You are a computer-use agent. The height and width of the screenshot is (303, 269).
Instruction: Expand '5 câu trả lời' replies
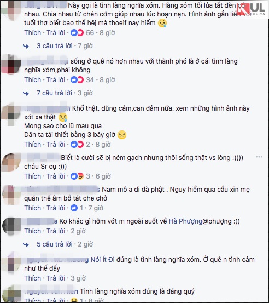[55, 244]
